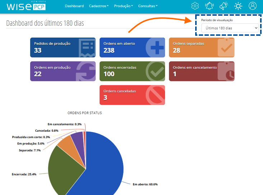
Task: Click the 'Cancelada: 0.8%' chart label
Action: [47, 131]
